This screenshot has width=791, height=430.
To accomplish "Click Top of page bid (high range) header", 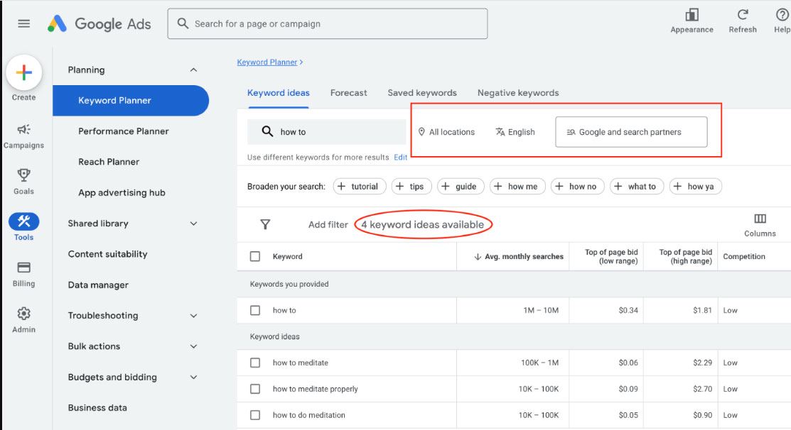I will point(686,257).
